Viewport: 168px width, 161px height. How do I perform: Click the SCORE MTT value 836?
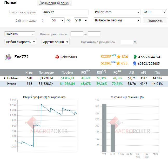[125, 57]
